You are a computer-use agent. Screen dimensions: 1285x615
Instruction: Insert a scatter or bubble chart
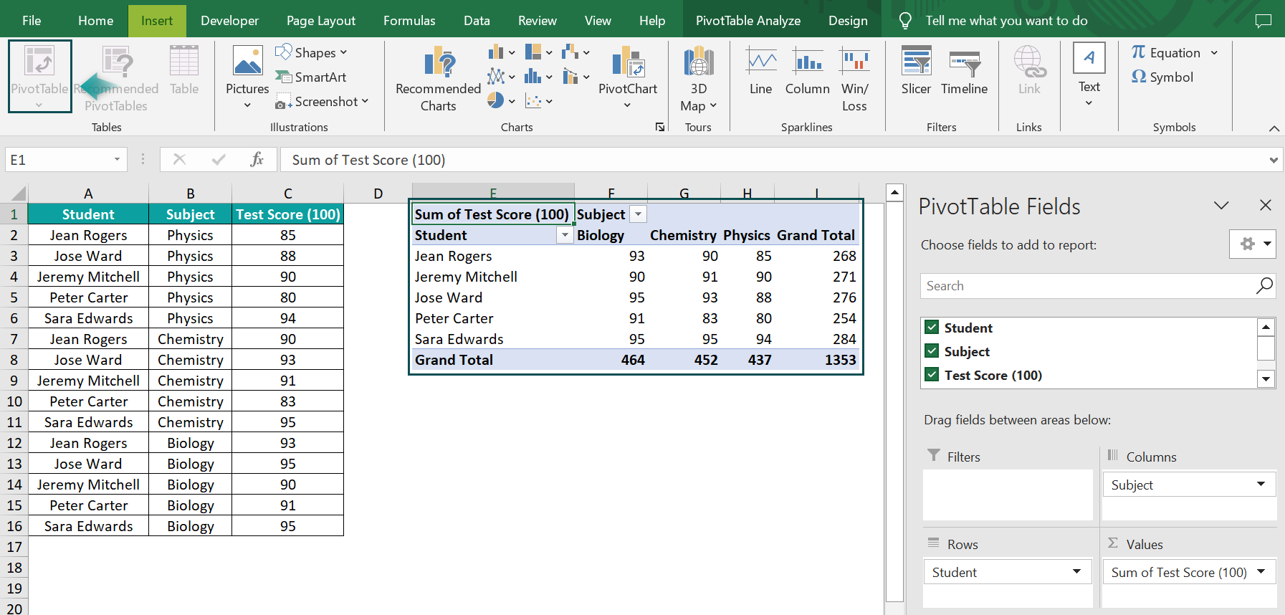(x=538, y=101)
